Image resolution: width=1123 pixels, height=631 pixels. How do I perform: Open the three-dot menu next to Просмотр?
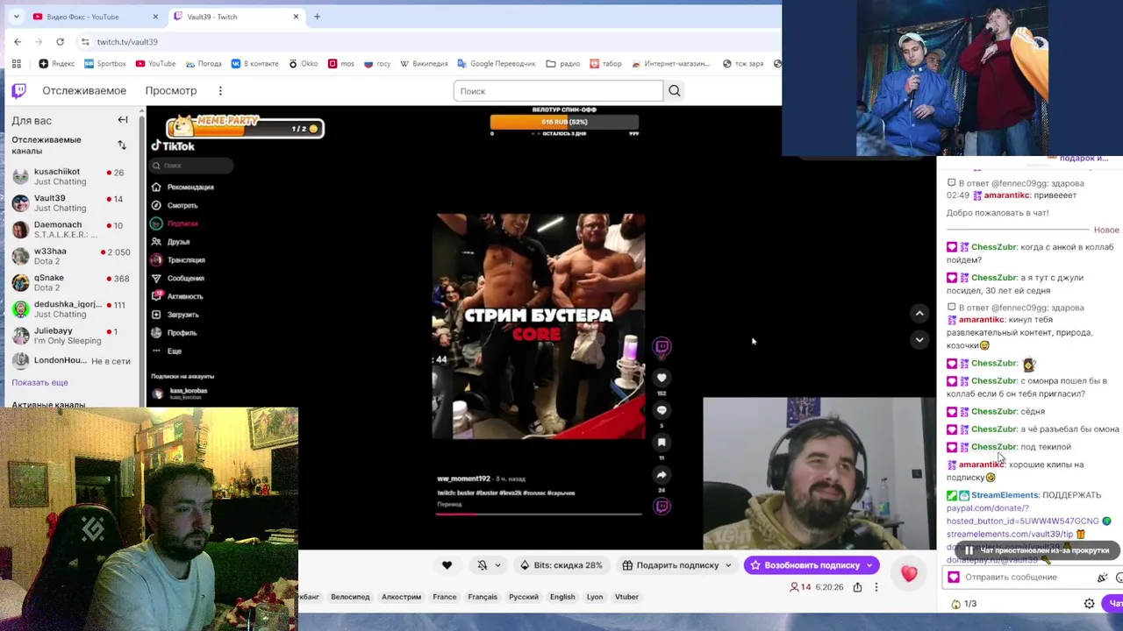point(220,90)
